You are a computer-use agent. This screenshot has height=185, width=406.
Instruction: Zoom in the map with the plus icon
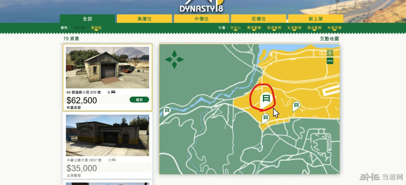coord(329,53)
